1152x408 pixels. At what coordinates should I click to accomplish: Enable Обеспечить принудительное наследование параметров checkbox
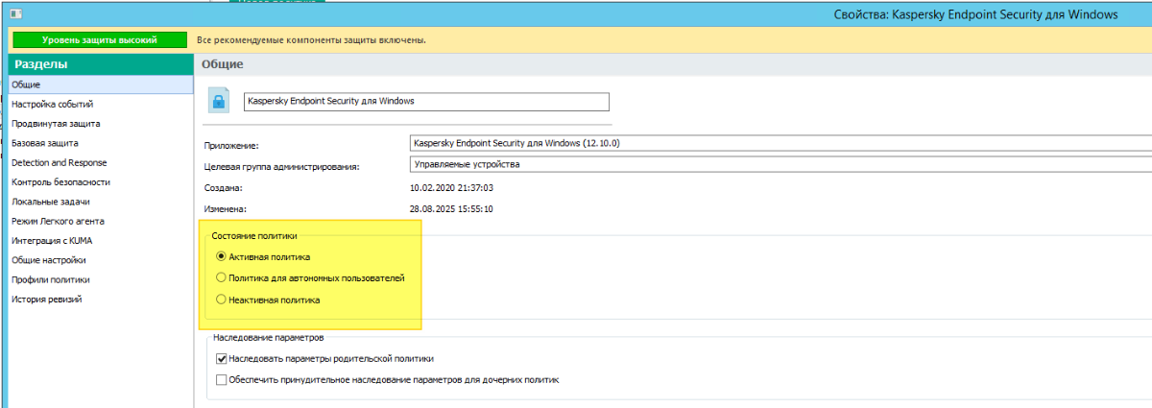point(222,379)
